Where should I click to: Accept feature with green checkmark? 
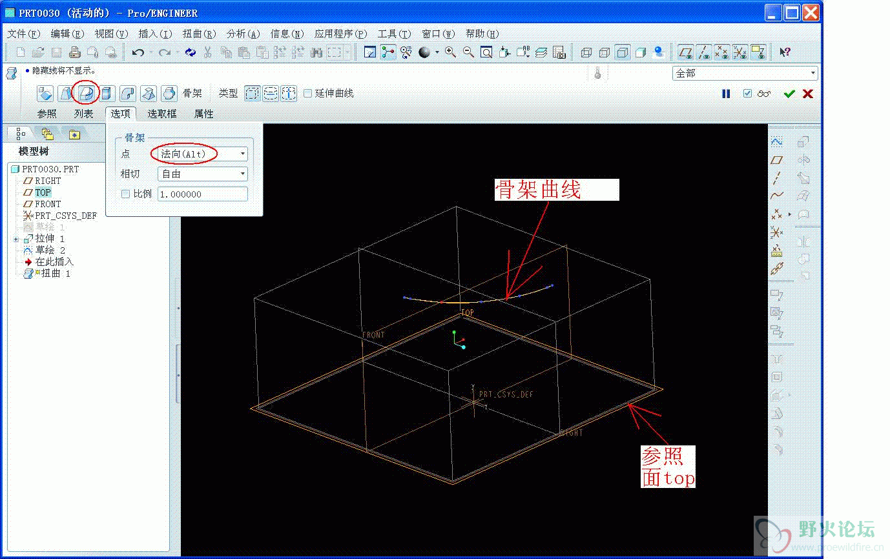[789, 94]
